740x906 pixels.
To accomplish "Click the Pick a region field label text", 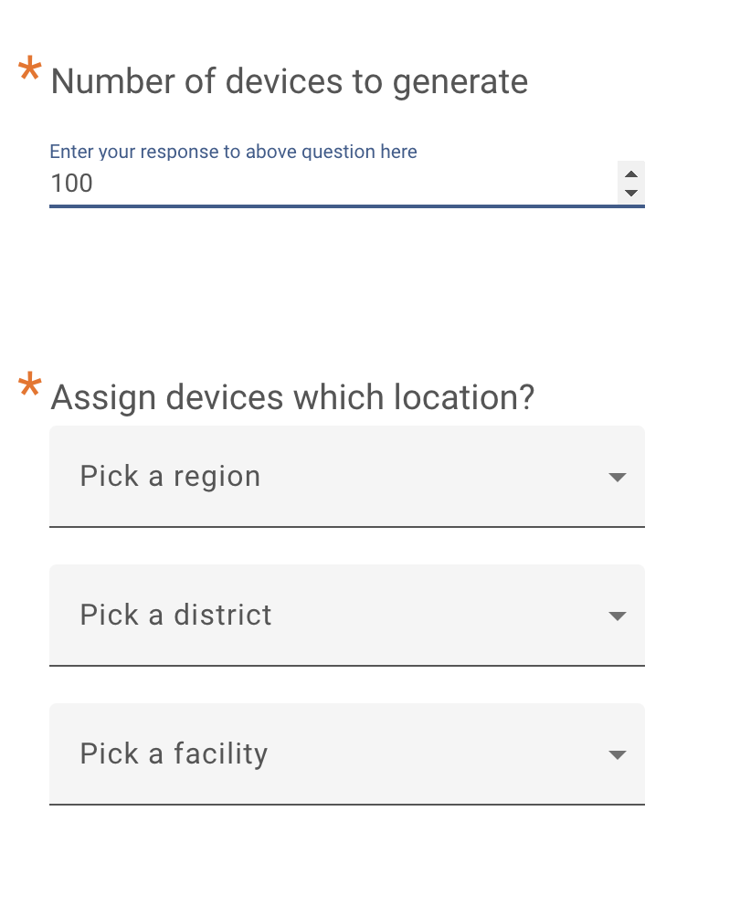I will 170,477.
